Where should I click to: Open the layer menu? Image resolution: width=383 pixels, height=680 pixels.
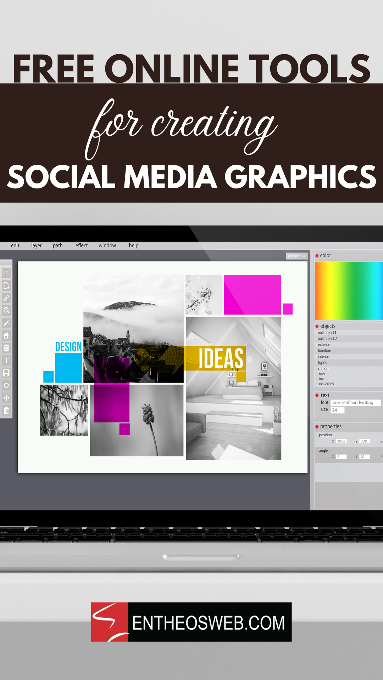pyautogui.click(x=36, y=245)
